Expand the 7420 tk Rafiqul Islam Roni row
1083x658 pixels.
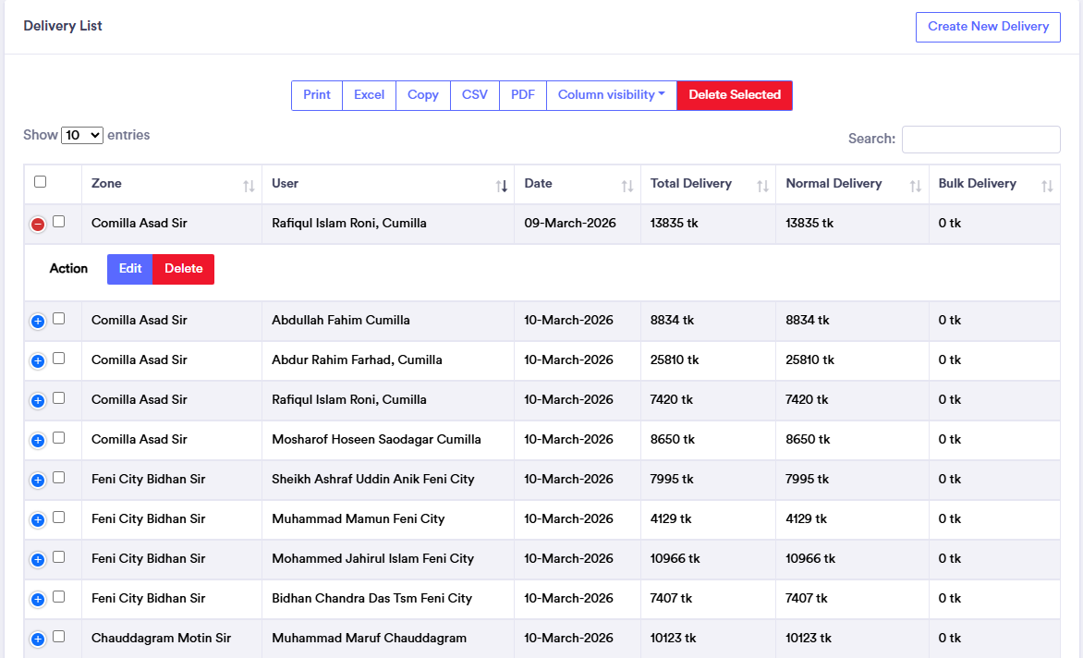point(38,400)
